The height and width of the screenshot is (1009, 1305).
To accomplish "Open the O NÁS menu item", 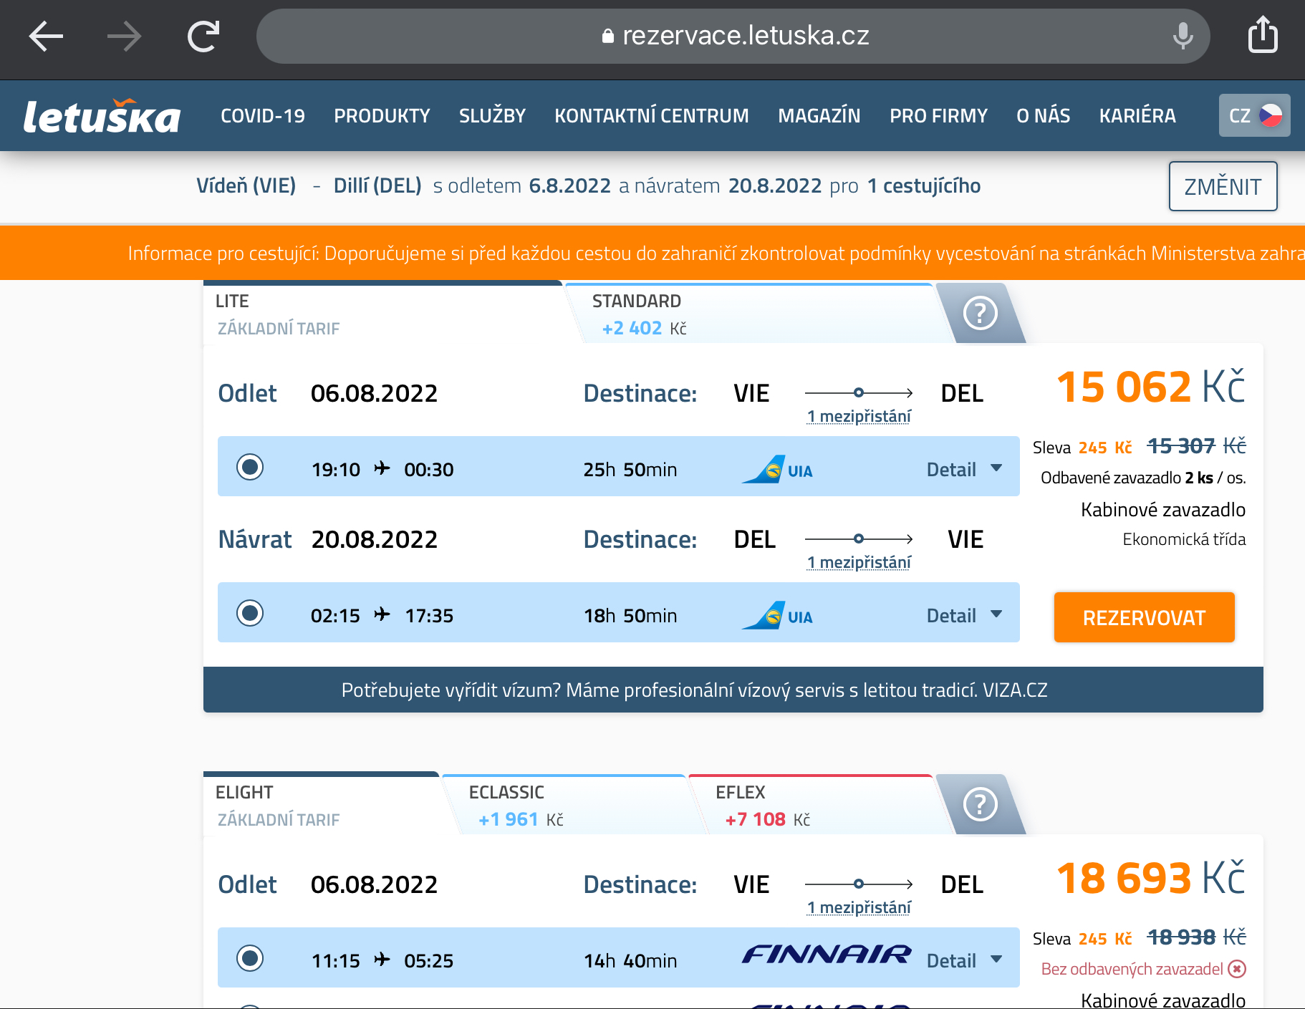I will 1044,115.
